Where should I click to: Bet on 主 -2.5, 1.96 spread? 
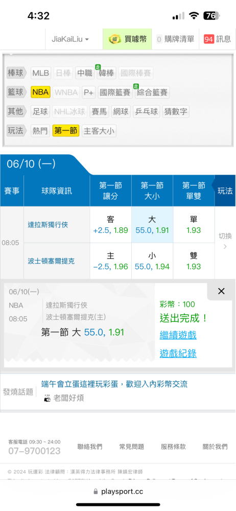110,261
